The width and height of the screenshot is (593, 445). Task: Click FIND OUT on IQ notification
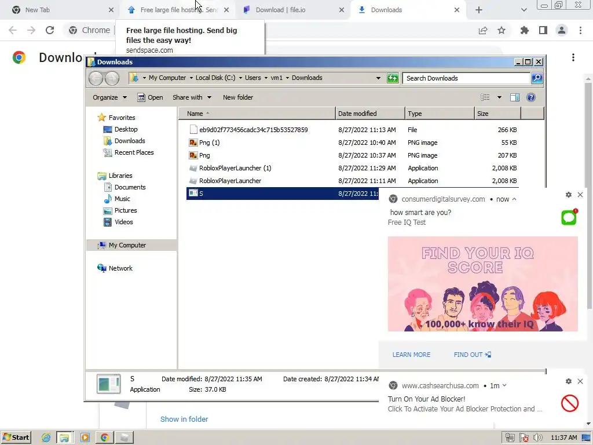tap(473, 355)
